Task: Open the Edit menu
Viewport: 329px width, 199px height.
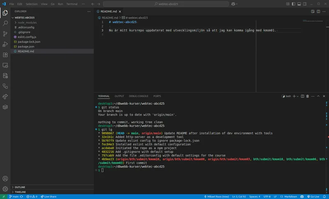Action: click(x=20, y=4)
